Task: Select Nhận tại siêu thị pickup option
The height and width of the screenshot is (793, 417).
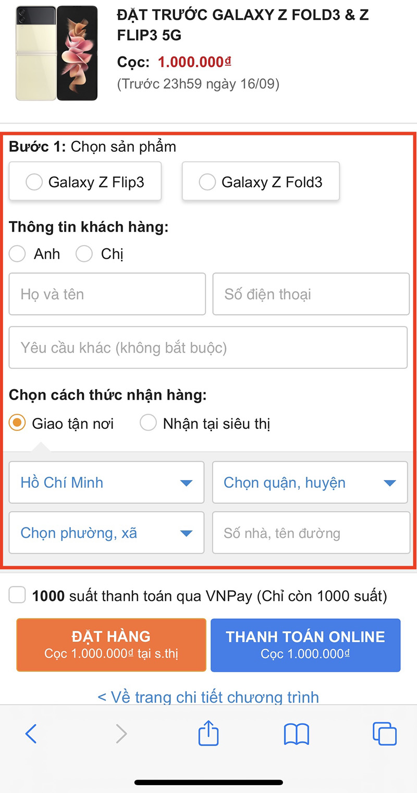Action: [149, 423]
